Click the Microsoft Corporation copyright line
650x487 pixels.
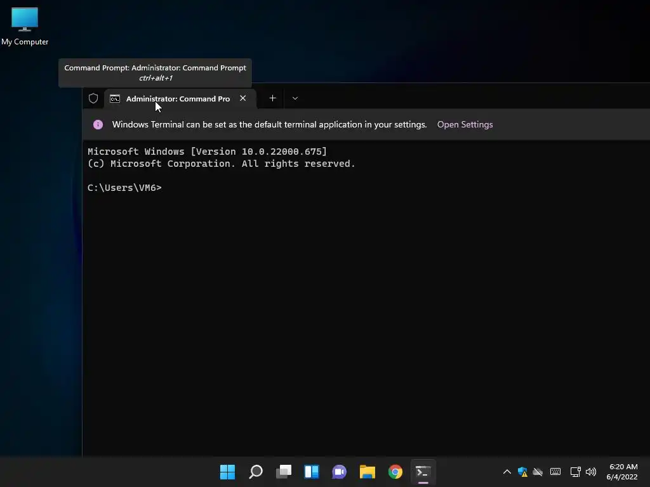pyautogui.click(x=221, y=164)
